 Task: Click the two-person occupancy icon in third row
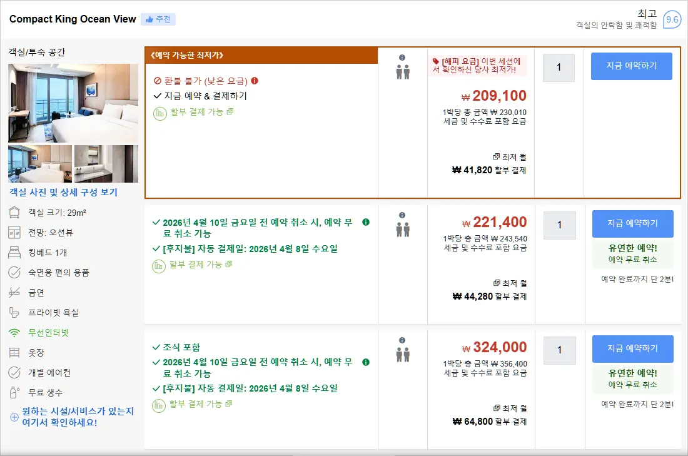[x=403, y=355]
